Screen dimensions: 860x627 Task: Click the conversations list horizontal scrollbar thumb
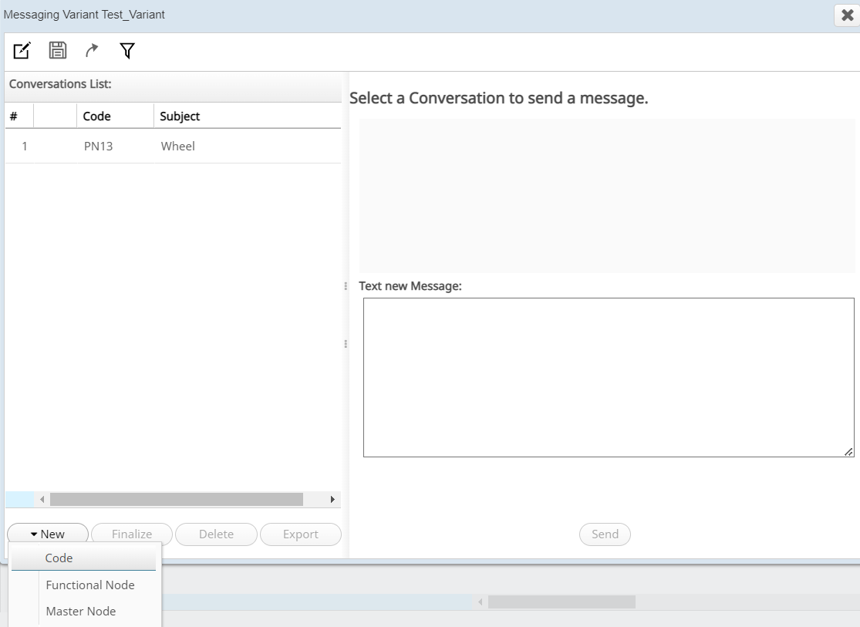pos(176,500)
